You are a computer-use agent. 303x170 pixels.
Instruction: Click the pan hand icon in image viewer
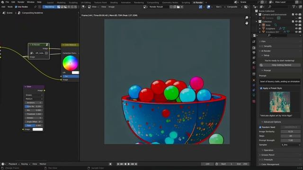pos(247,23)
